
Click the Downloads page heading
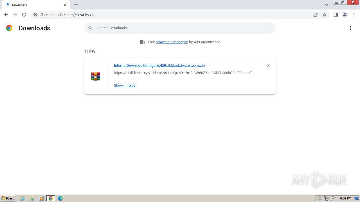coord(34,28)
